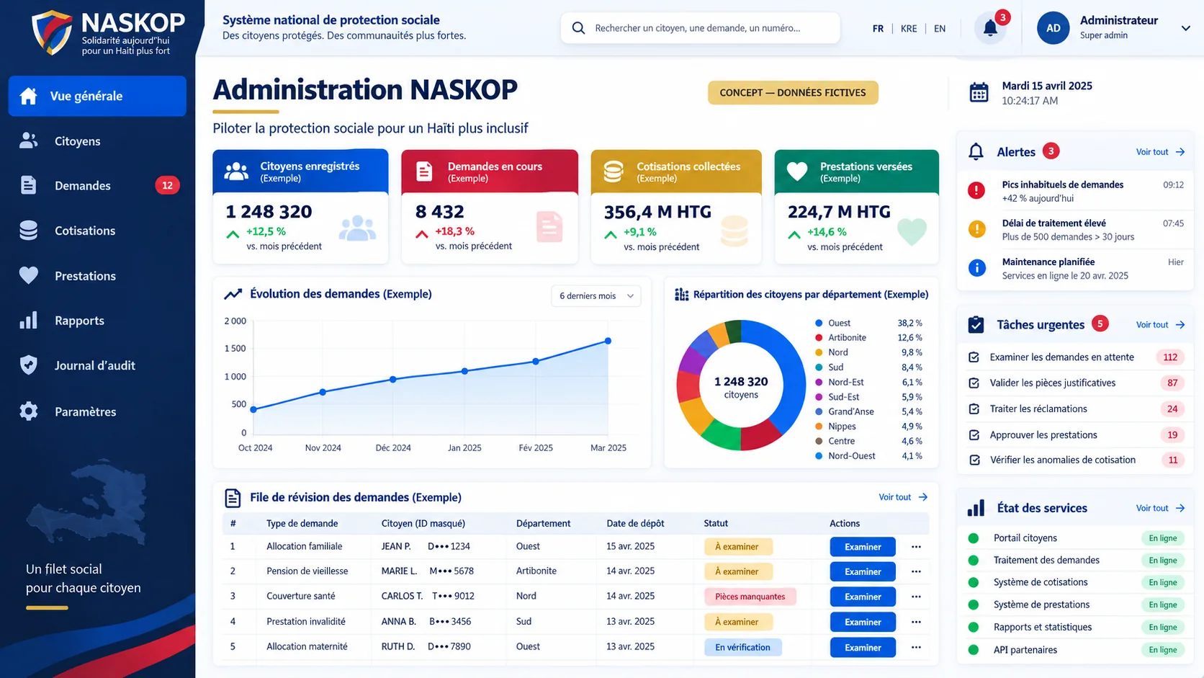Switch language to KRE
Screen dimensions: 1204x678
point(909,29)
